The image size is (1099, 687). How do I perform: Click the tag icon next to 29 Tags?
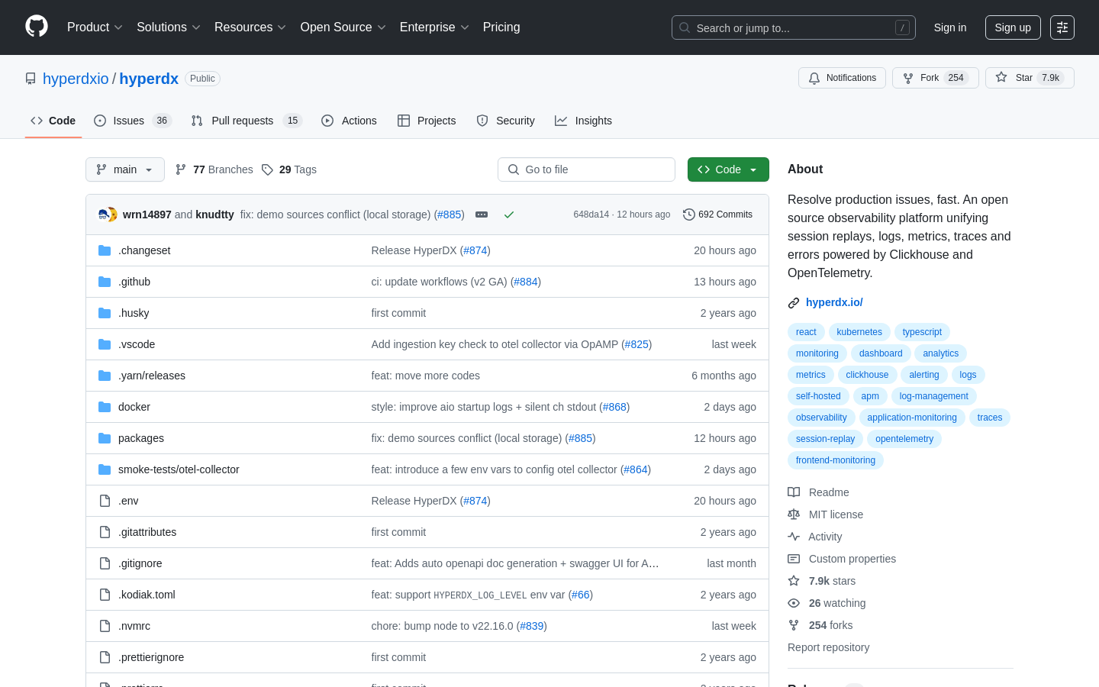click(267, 169)
